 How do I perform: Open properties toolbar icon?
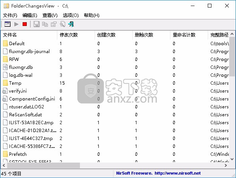click(x=54, y=24)
